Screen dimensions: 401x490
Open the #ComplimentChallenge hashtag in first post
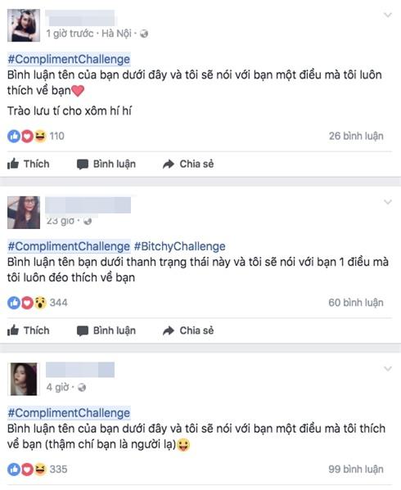[x=69, y=59]
